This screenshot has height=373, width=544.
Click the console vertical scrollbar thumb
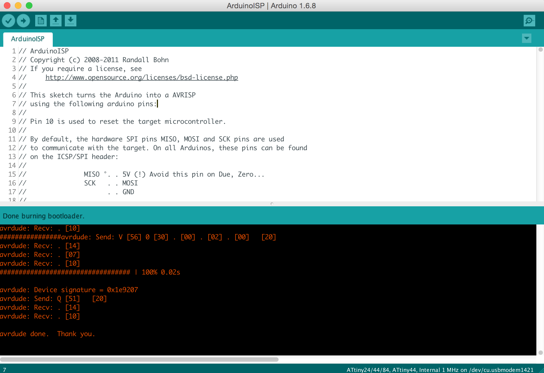(x=540, y=353)
